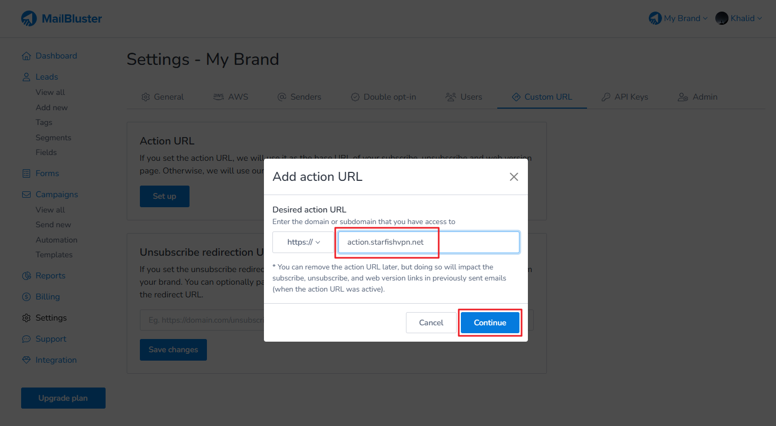The width and height of the screenshot is (776, 426).
Task: Open the Senders settings tab
Action: 299,97
